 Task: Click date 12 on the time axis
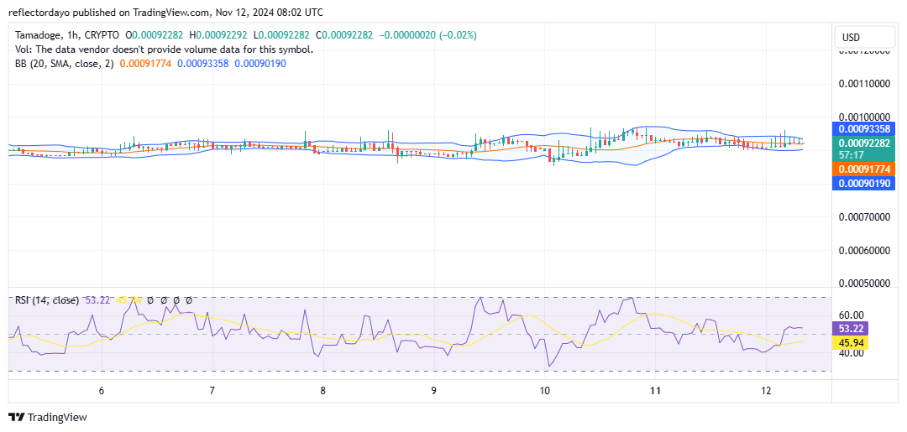[765, 390]
